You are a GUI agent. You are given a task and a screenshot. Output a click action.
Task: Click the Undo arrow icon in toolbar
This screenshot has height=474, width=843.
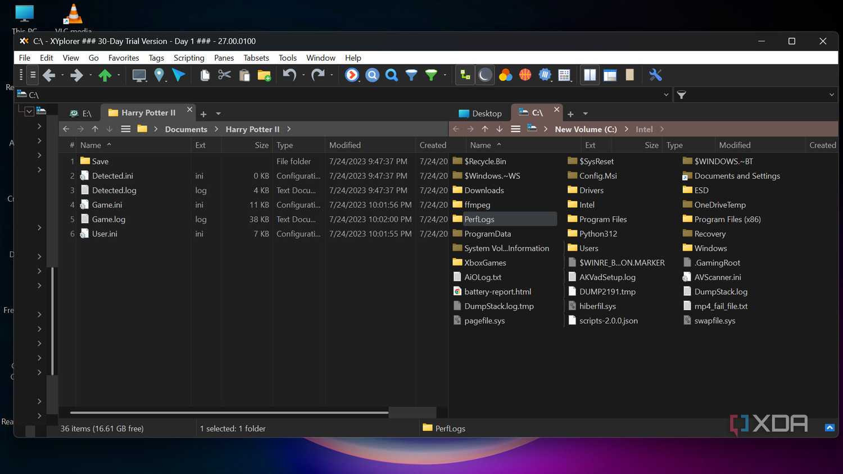pos(289,75)
